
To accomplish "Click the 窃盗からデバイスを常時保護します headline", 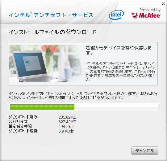I will point(119,50).
